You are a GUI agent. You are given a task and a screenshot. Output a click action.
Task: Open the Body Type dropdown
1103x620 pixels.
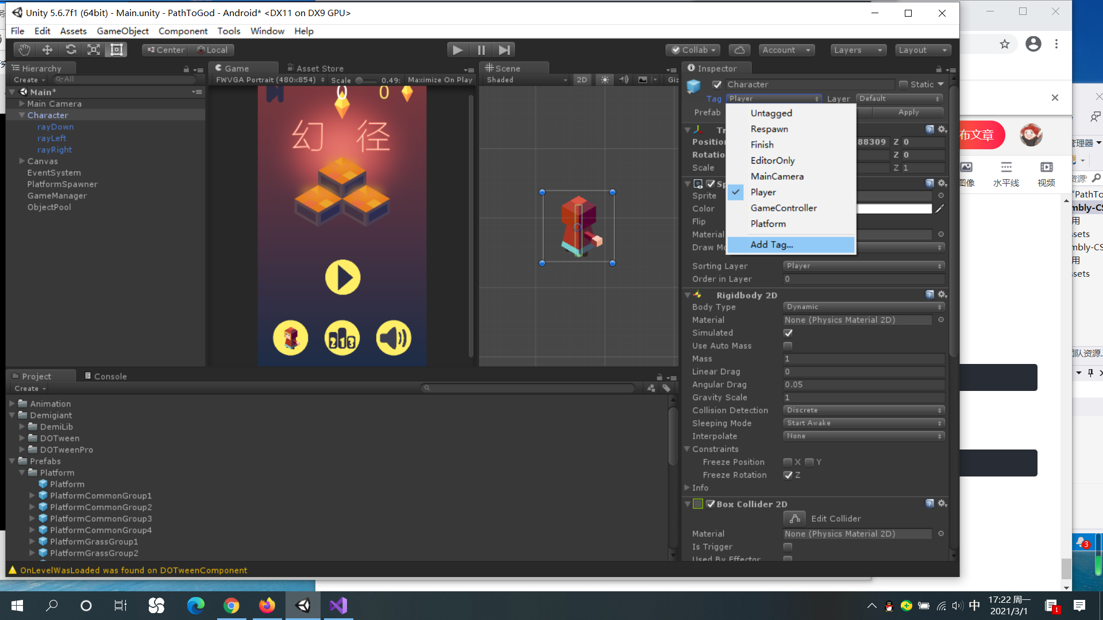tap(863, 307)
